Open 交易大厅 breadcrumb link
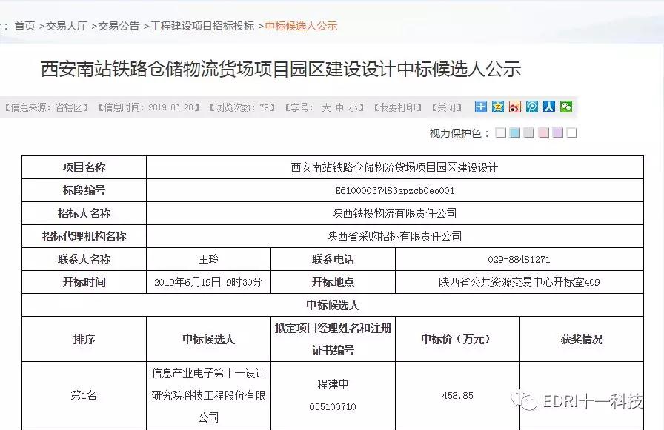 67,26
